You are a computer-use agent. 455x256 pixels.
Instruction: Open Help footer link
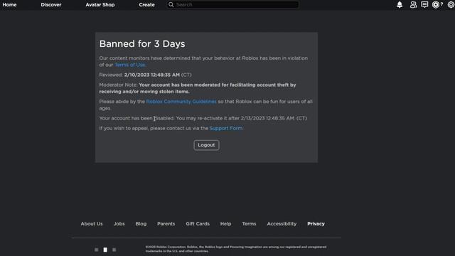click(x=226, y=224)
